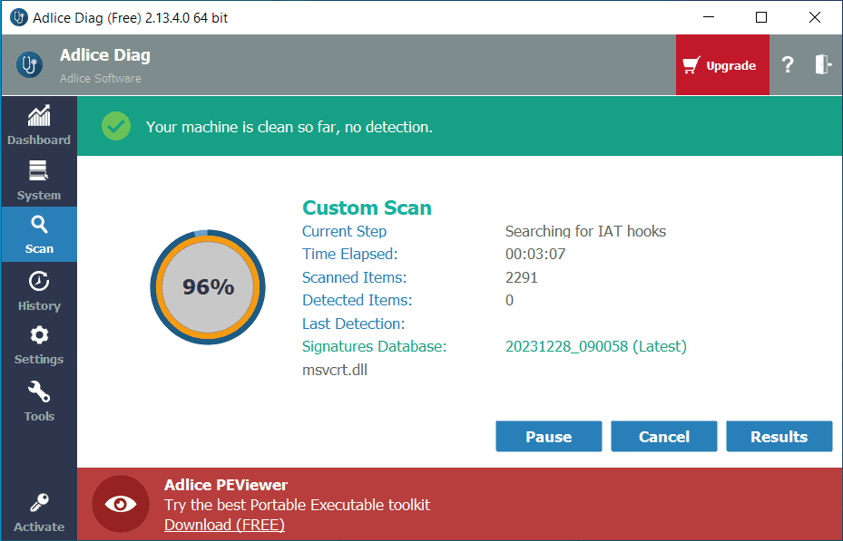The height and width of the screenshot is (541, 843).
Task: Cancel the custom scan
Action: [x=664, y=437]
